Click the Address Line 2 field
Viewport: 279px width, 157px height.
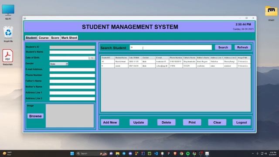point(72,99)
